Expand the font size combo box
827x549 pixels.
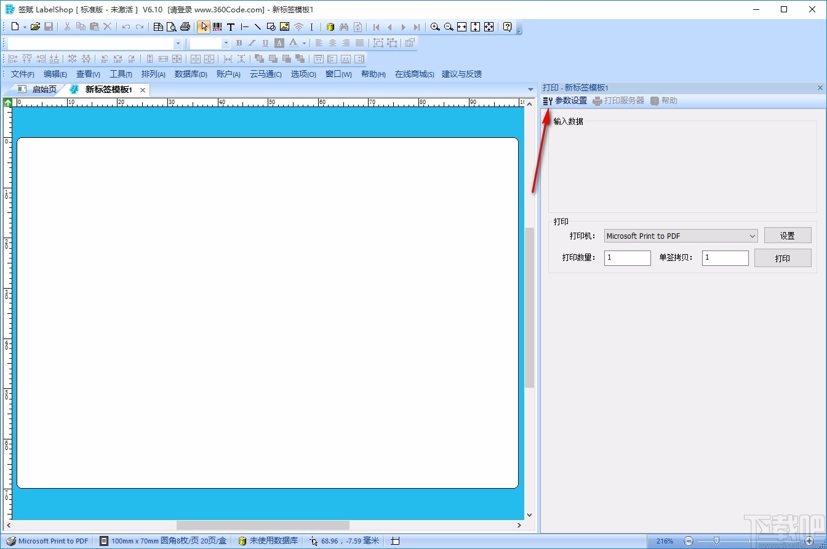[226, 43]
